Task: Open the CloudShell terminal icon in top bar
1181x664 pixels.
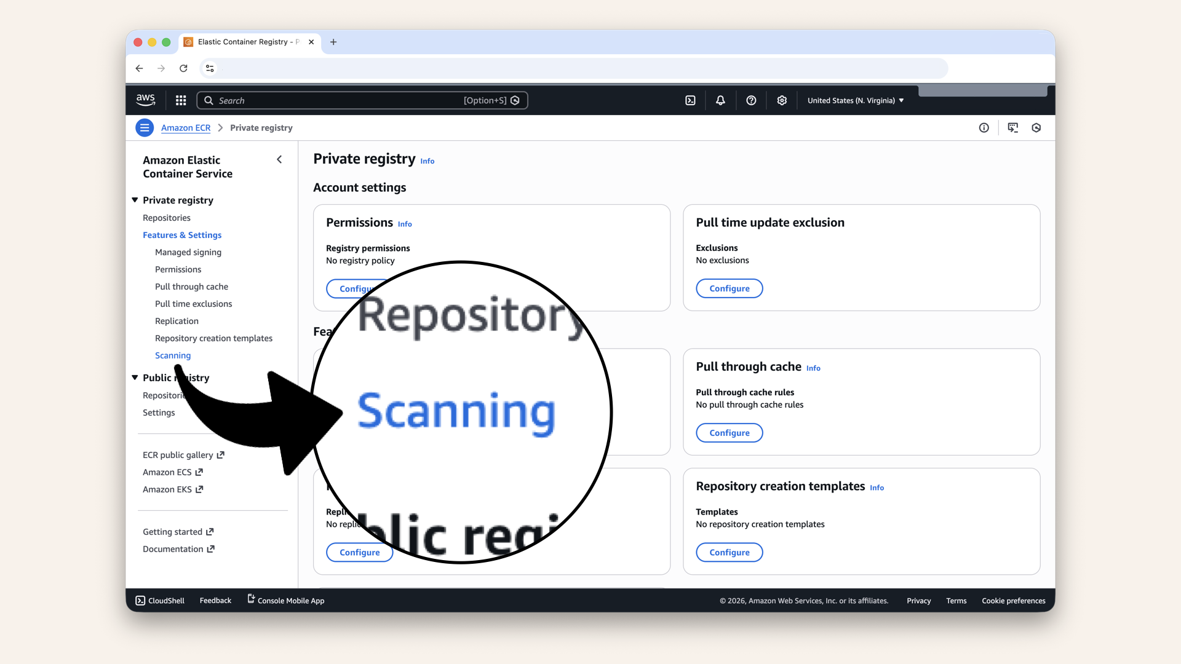Action: 690,100
